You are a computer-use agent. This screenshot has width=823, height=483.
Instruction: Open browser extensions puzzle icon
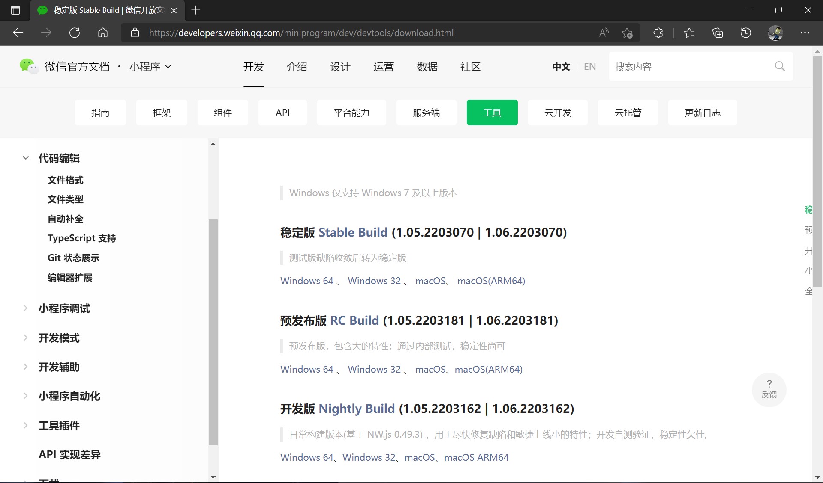[x=658, y=33]
